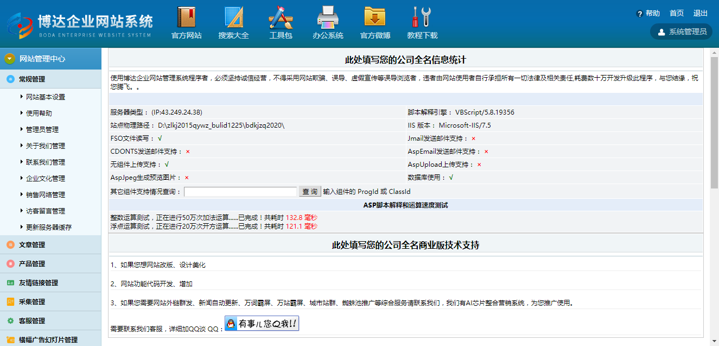This screenshot has height=346, width=719.
Task: Expand the 文章管理 sidebar section
Action: coord(32,245)
